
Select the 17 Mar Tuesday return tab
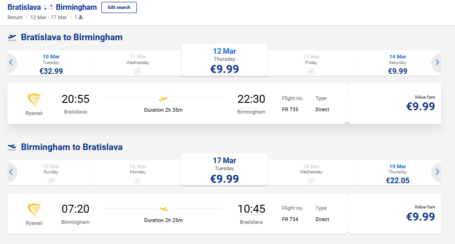point(224,169)
